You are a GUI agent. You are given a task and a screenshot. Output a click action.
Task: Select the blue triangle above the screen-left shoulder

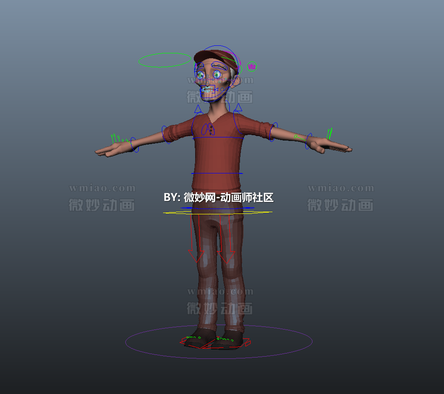click(198, 109)
